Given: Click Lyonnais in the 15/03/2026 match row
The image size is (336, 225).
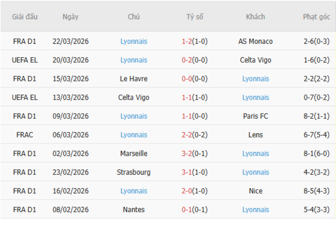Looking at the screenshot, I should click(255, 79).
